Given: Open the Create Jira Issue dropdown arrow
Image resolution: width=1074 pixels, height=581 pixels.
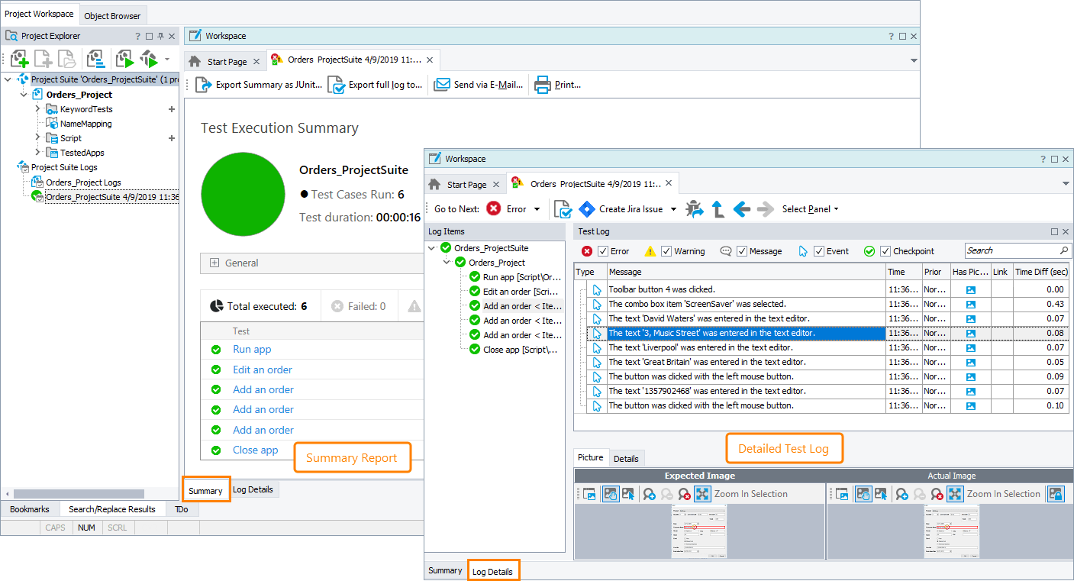Looking at the screenshot, I should pos(673,209).
